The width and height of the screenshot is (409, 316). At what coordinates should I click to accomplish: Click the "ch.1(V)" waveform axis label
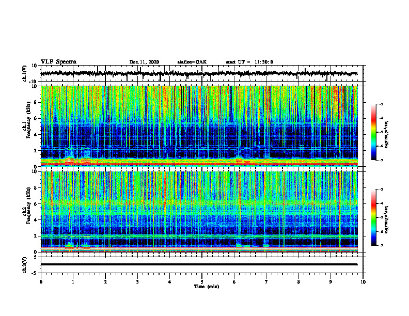25,73
